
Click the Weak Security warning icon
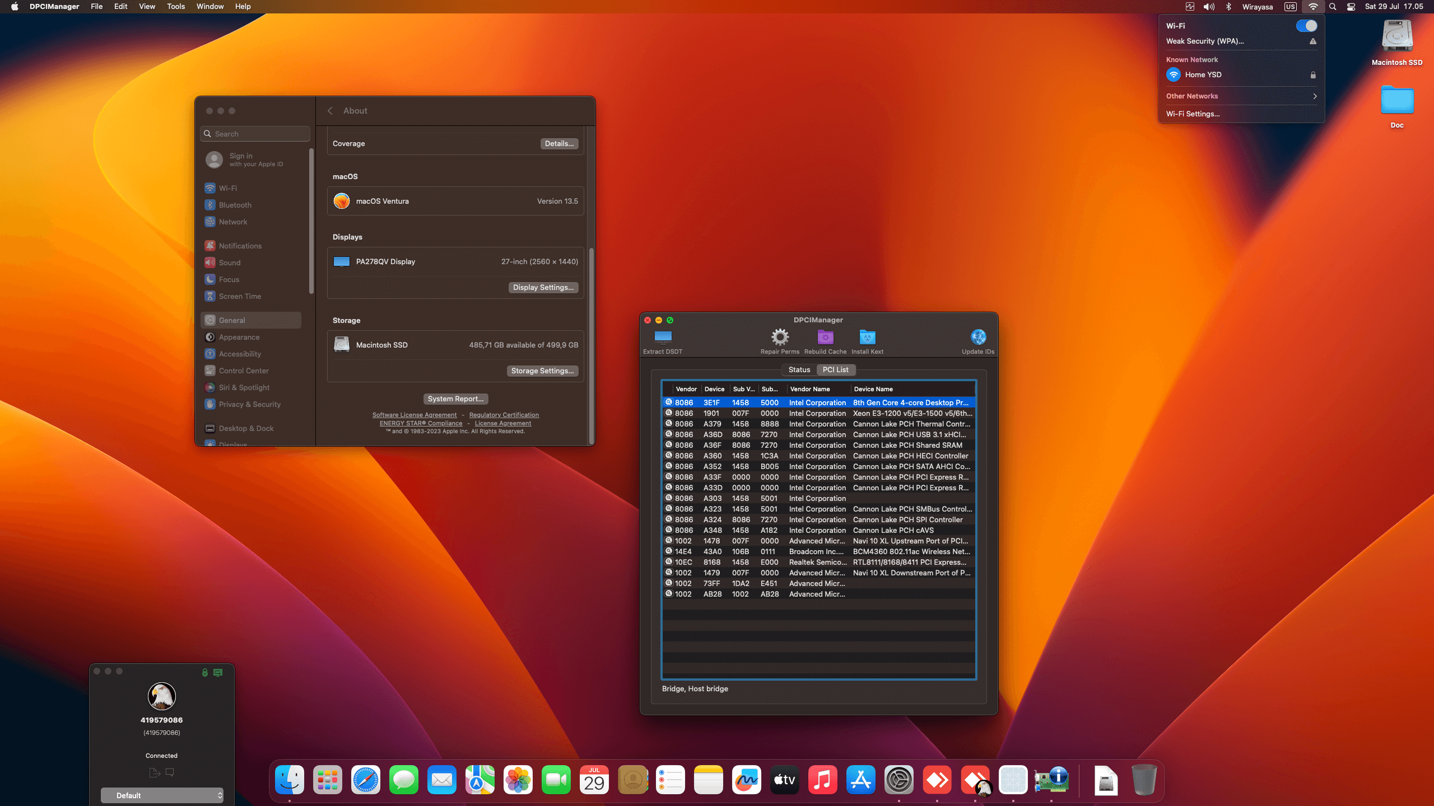point(1312,41)
